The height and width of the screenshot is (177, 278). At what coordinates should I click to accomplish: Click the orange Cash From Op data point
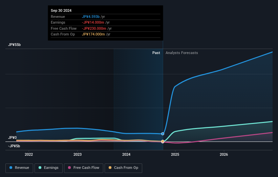point(163,141)
